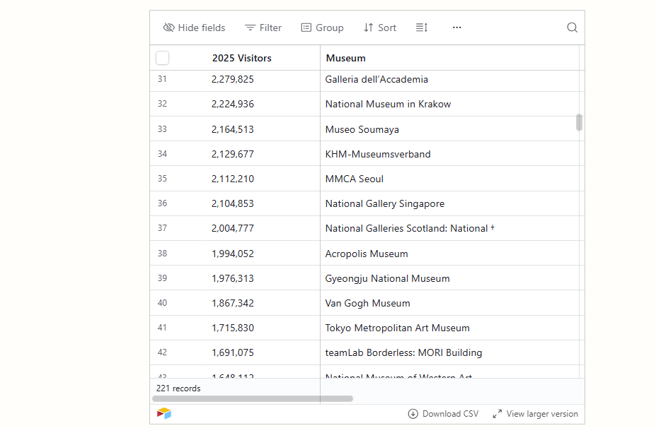Open the row height icon
Viewport: 656px width, 428px height.
click(x=422, y=28)
